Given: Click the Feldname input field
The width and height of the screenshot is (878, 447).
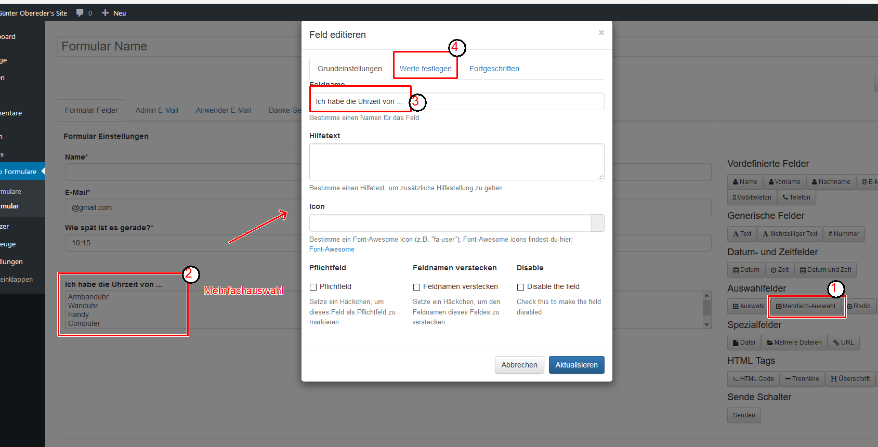Looking at the screenshot, I should click(456, 101).
